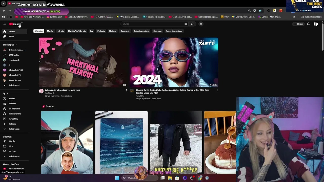
Task: Open Microsoft Store from the taskbar
Action: [177, 178]
